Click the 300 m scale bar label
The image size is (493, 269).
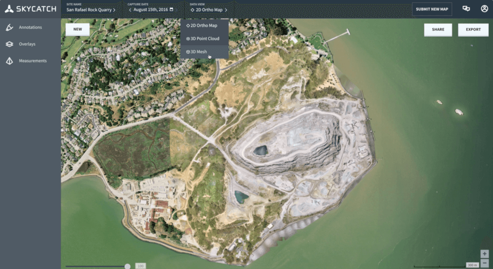[472, 265]
